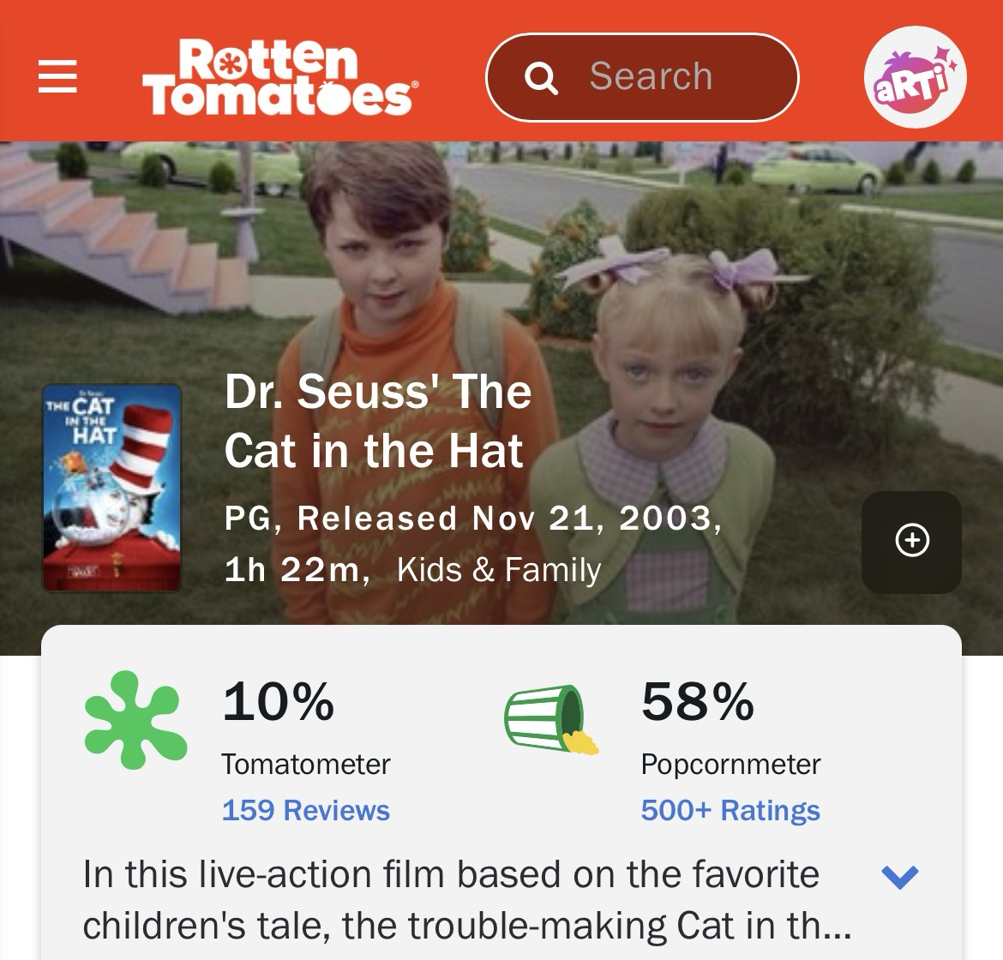Click the 10% Tomatometer score
Viewport: 1003px width, 960px height.
(279, 701)
